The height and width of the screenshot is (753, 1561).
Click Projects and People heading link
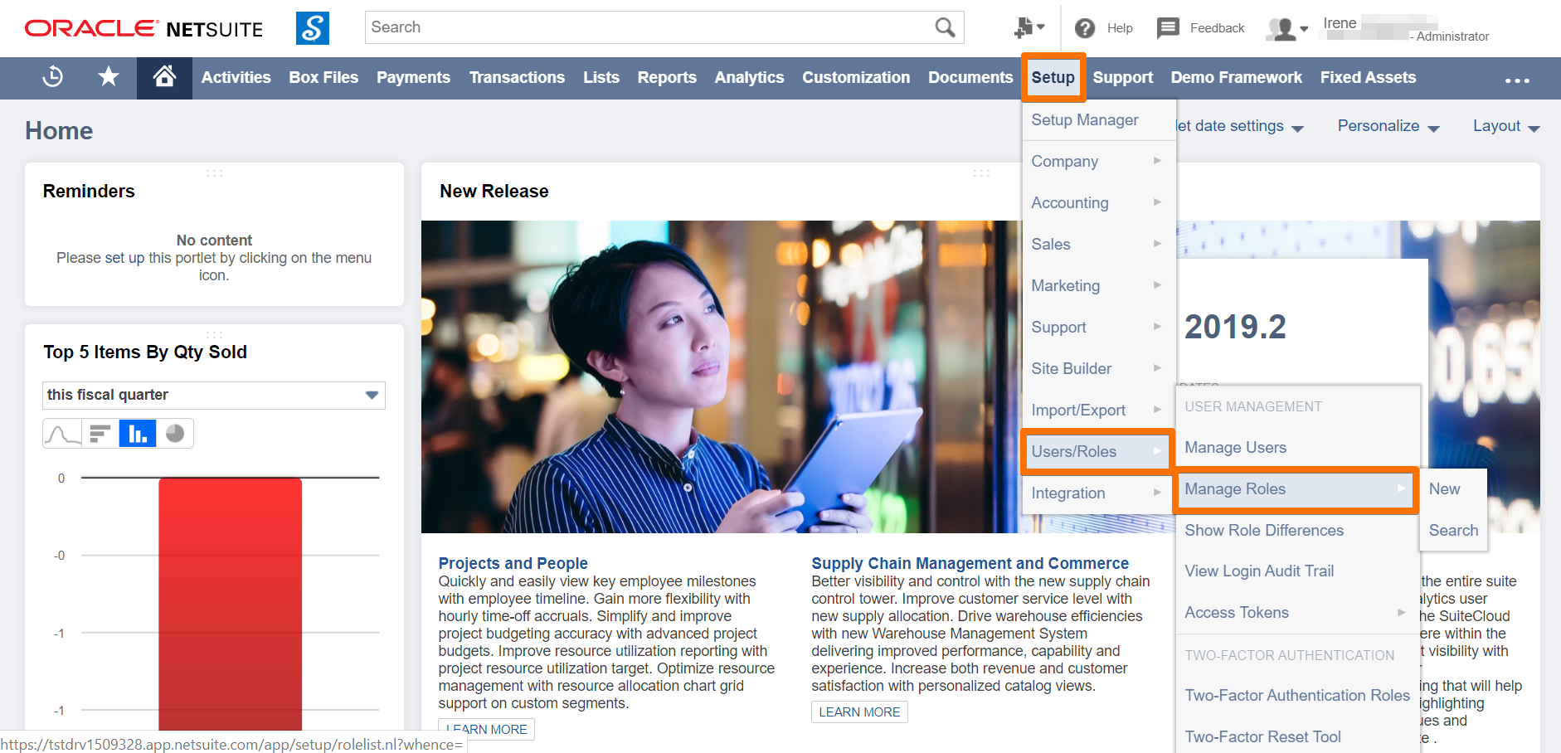click(x=513, y=564)
